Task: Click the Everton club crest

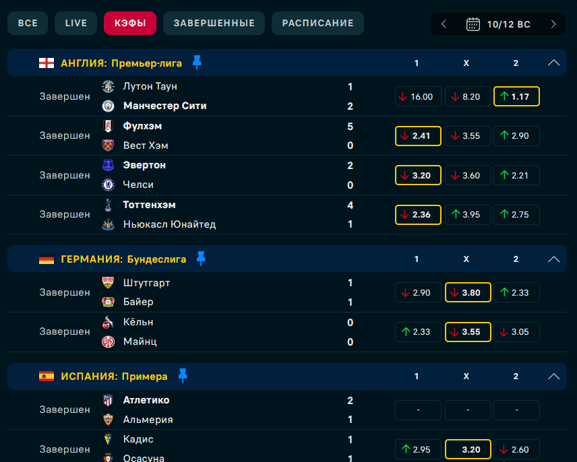Action: 108,166
